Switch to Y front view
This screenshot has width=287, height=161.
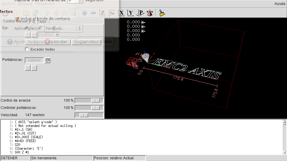[x=130, y=13]
